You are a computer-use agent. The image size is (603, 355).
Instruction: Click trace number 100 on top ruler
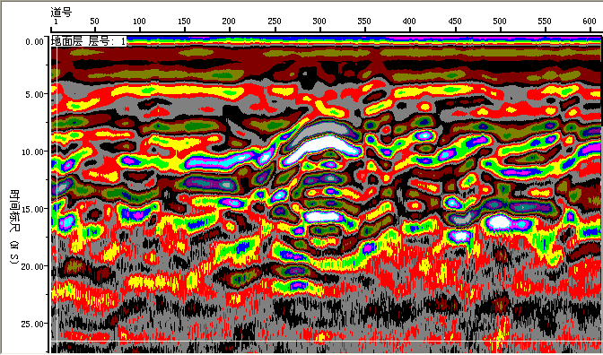click(x=139, y=22)
